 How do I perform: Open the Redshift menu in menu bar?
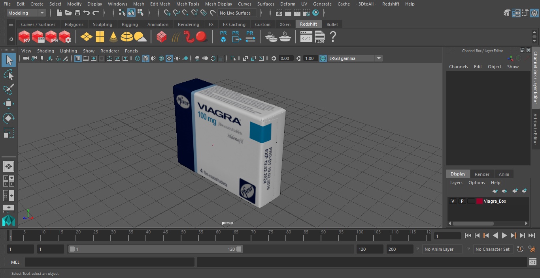pyautogui.click(x=391, y=4)
